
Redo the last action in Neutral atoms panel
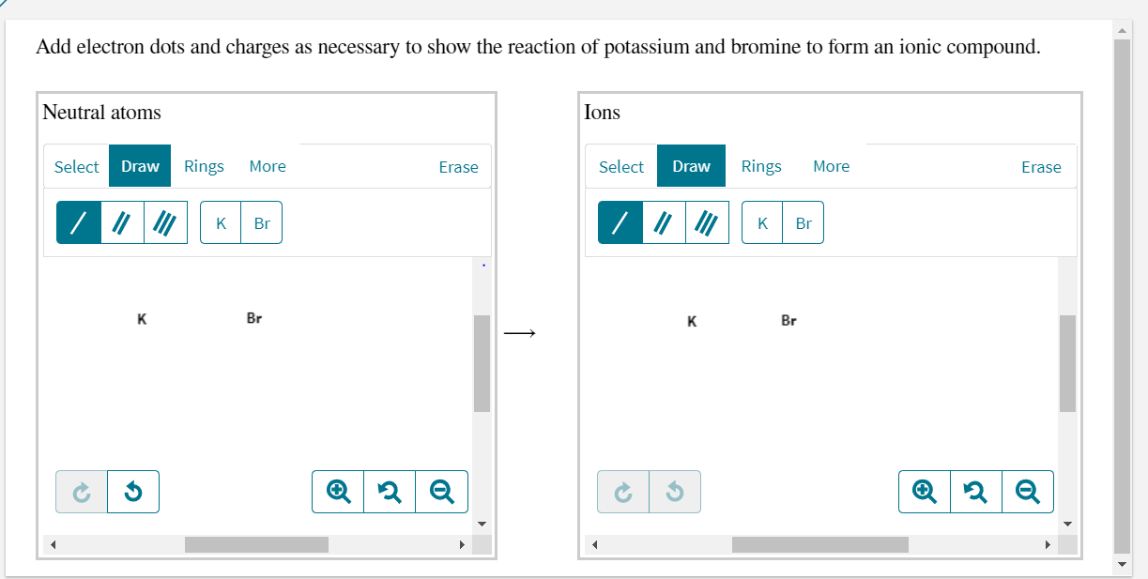(x=81, y=491)
